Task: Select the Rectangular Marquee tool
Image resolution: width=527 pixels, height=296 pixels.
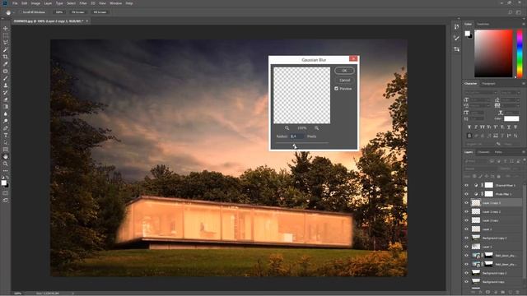Action: 6,35
